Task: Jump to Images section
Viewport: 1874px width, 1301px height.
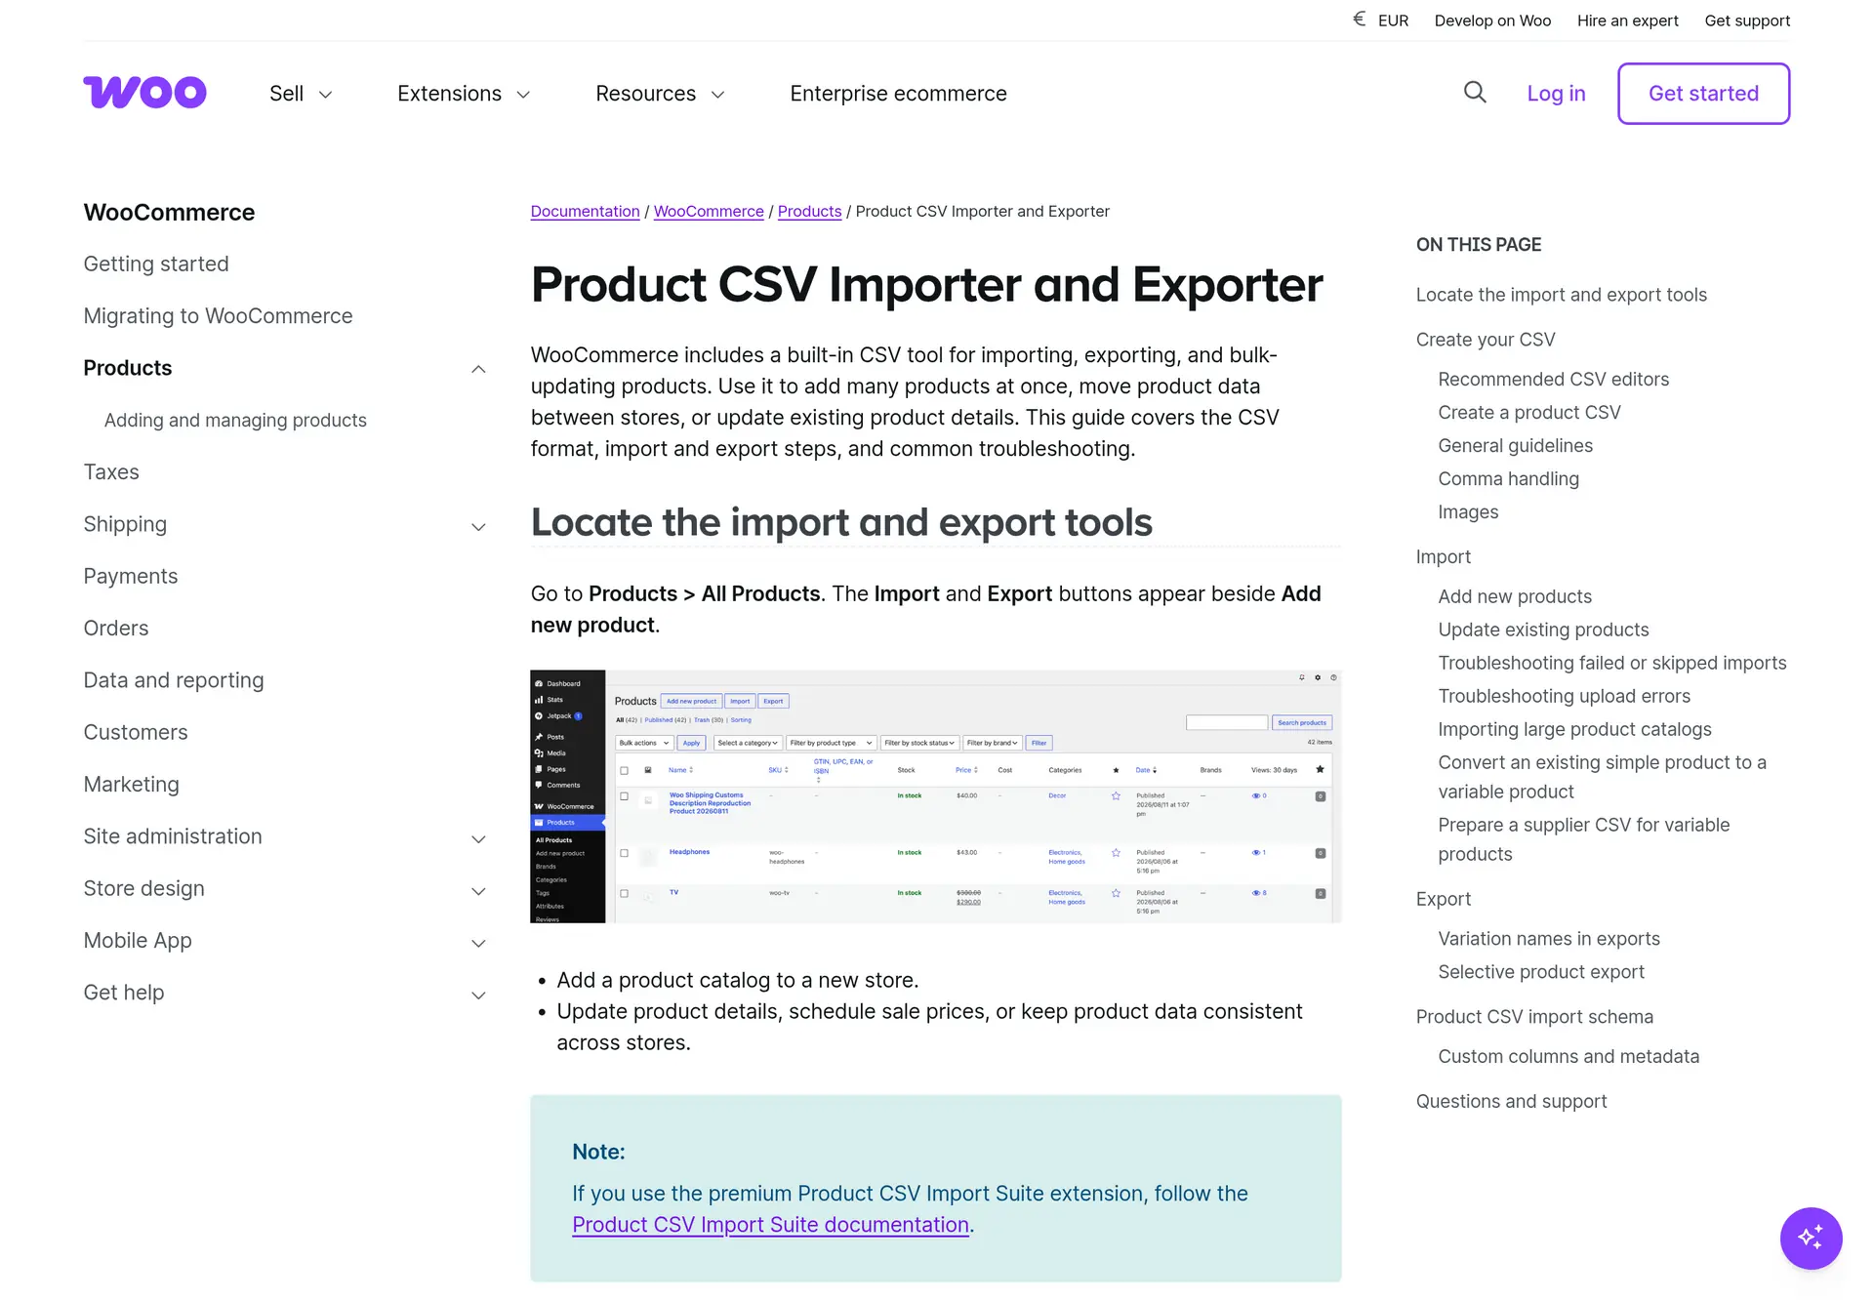Action: coord(1468,511)
